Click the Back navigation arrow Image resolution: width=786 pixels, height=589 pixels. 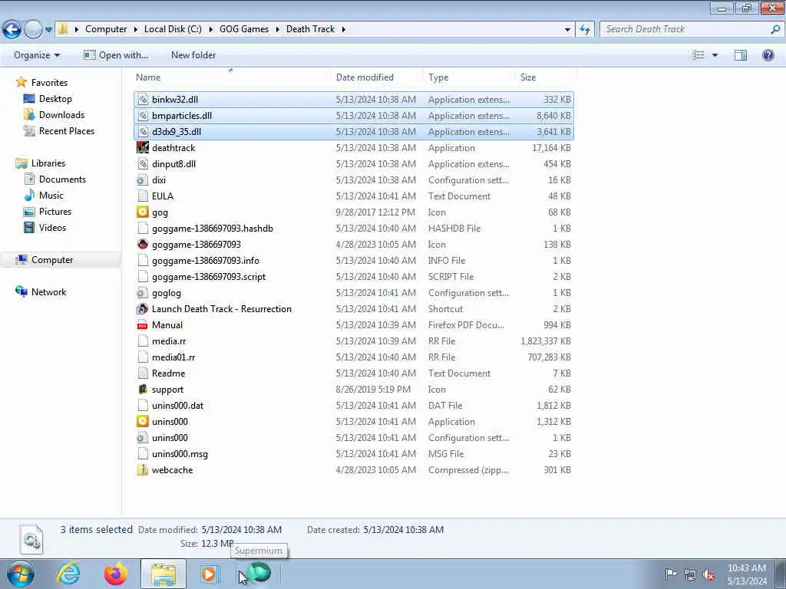click(12, 30)
